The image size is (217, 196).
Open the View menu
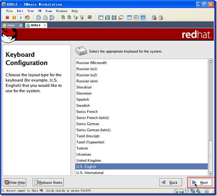point(31,11)
